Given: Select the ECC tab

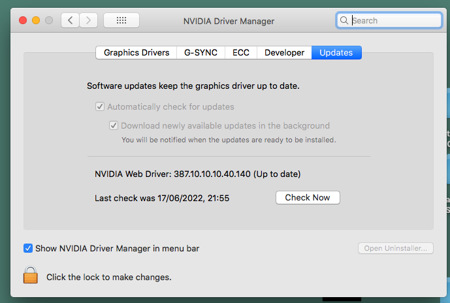Looking at the screenshot, I should click(241, 52).
